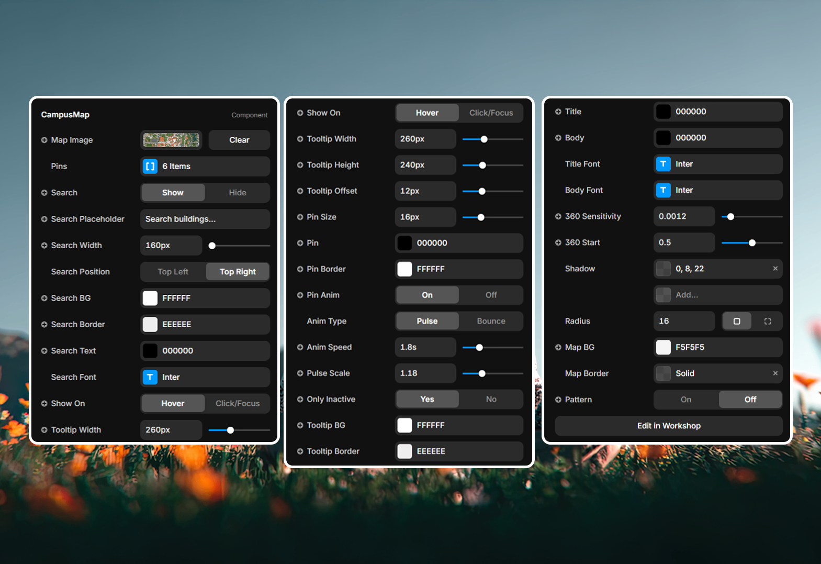Remove the Shadow value with its X icon
Screen dimensions: 821x564
point(775,269)
